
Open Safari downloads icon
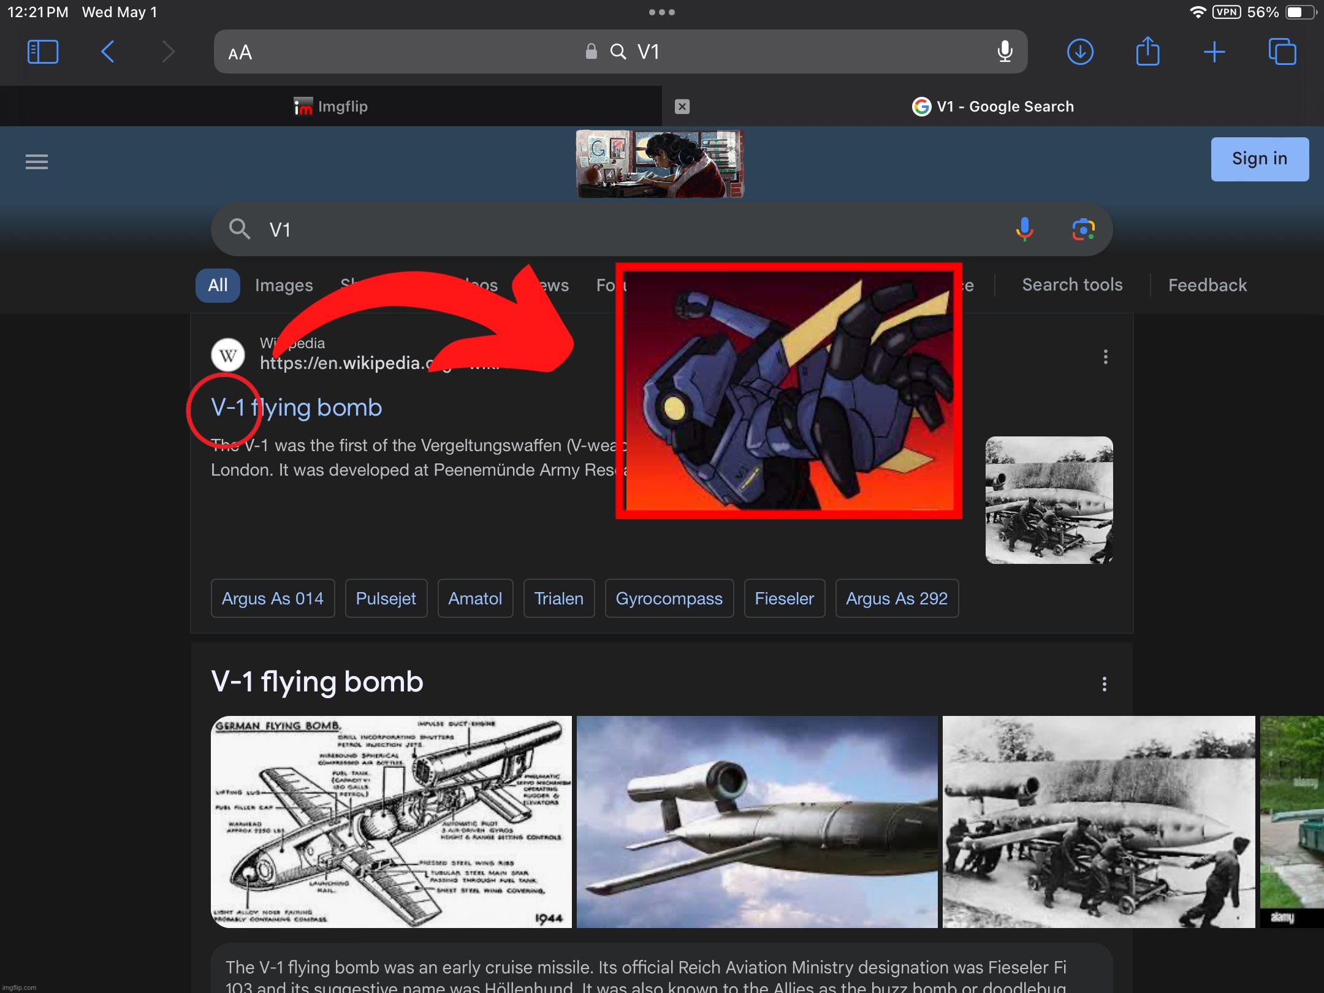[x=1080, y=51]
